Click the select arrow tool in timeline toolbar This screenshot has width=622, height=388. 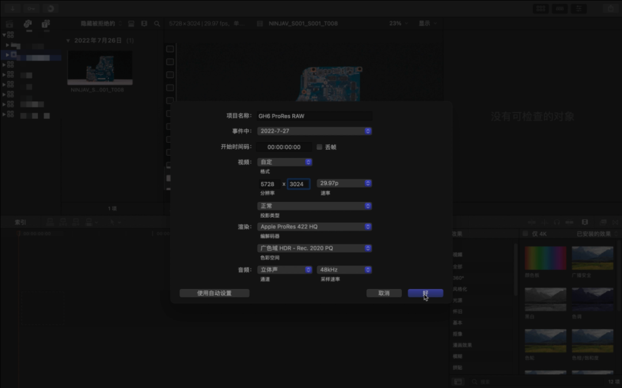113,222
